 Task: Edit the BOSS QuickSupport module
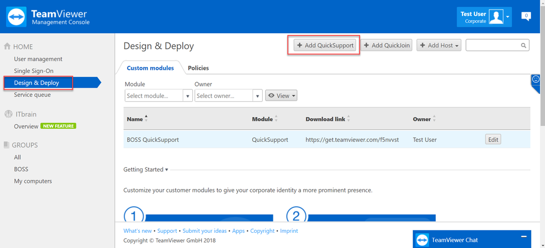pos(493,140)
